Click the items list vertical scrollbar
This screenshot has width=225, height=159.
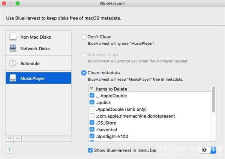point(213,99)
